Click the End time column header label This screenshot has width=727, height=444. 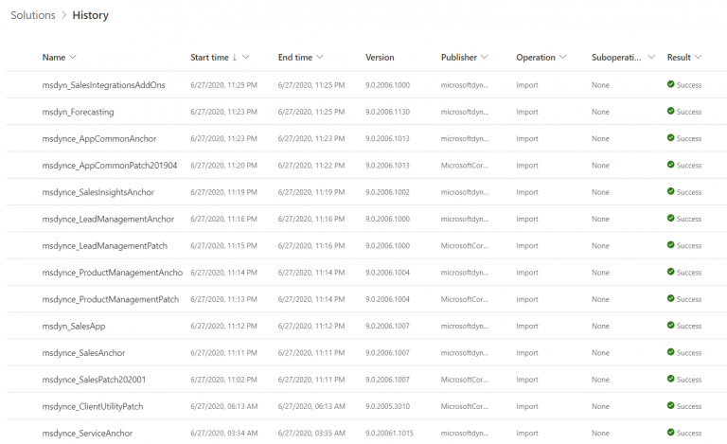click(295, 58)
